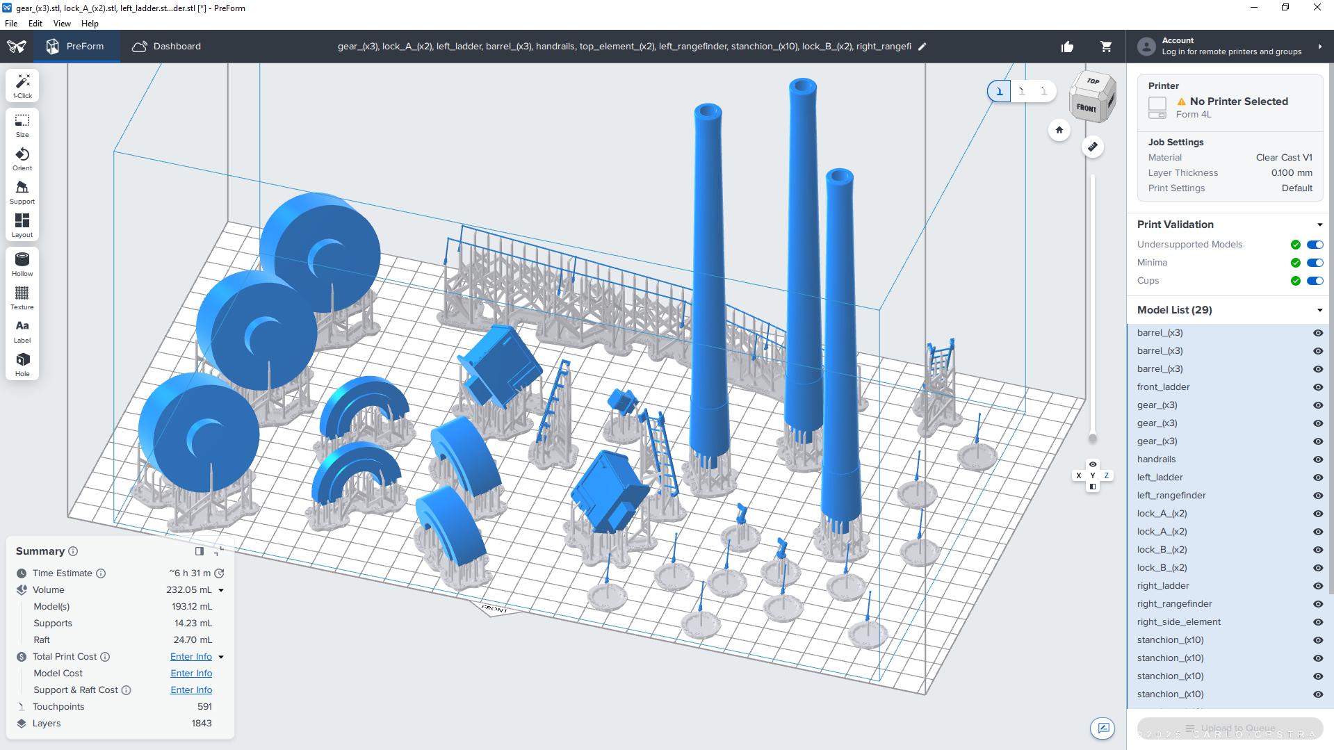Click the pencil icon to rename job
This screenshot has height=750, width=1334.
tap(922, 47)
